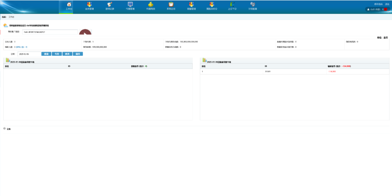
Task: Select the 昨天 yesterday button
Action: click(67, 54)
